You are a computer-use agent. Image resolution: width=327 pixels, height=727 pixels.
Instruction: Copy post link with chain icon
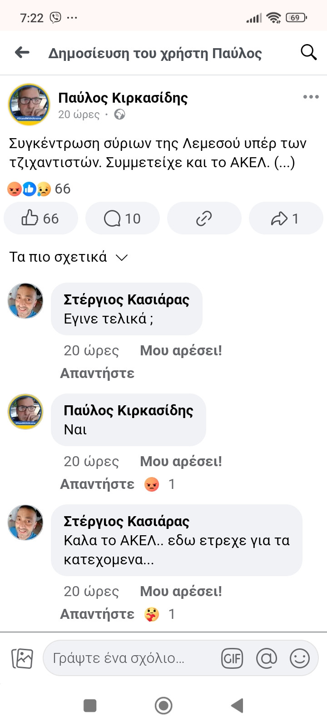(204, 219)
